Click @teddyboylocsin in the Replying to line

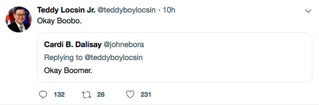114,58
